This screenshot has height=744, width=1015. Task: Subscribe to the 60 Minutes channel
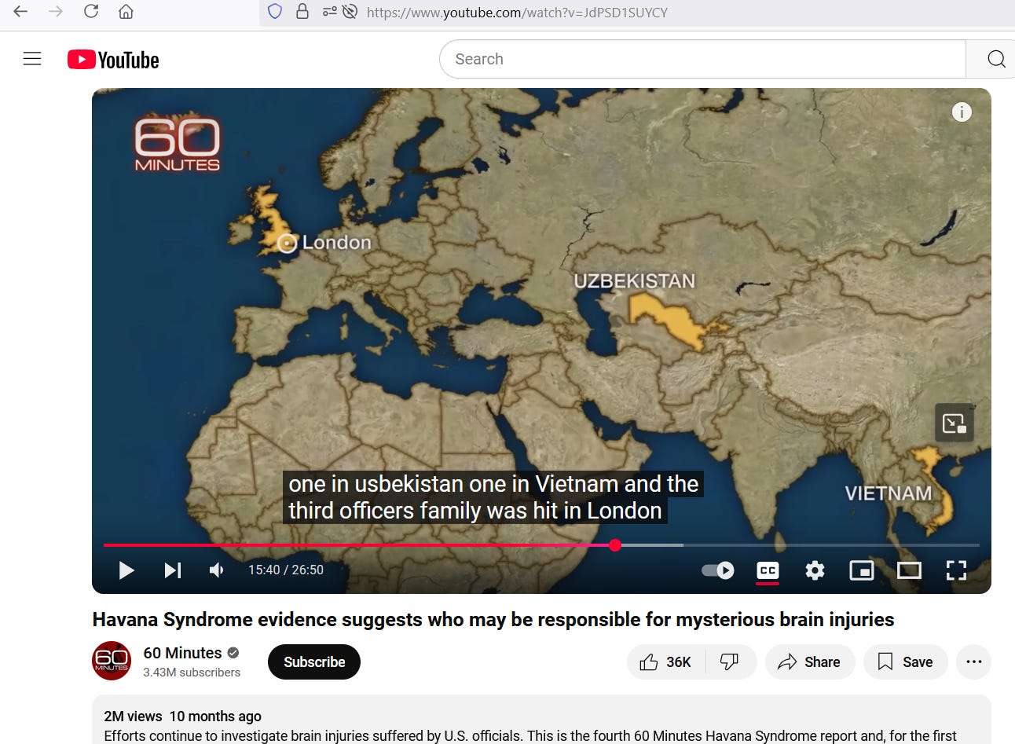tap(314, 662)
